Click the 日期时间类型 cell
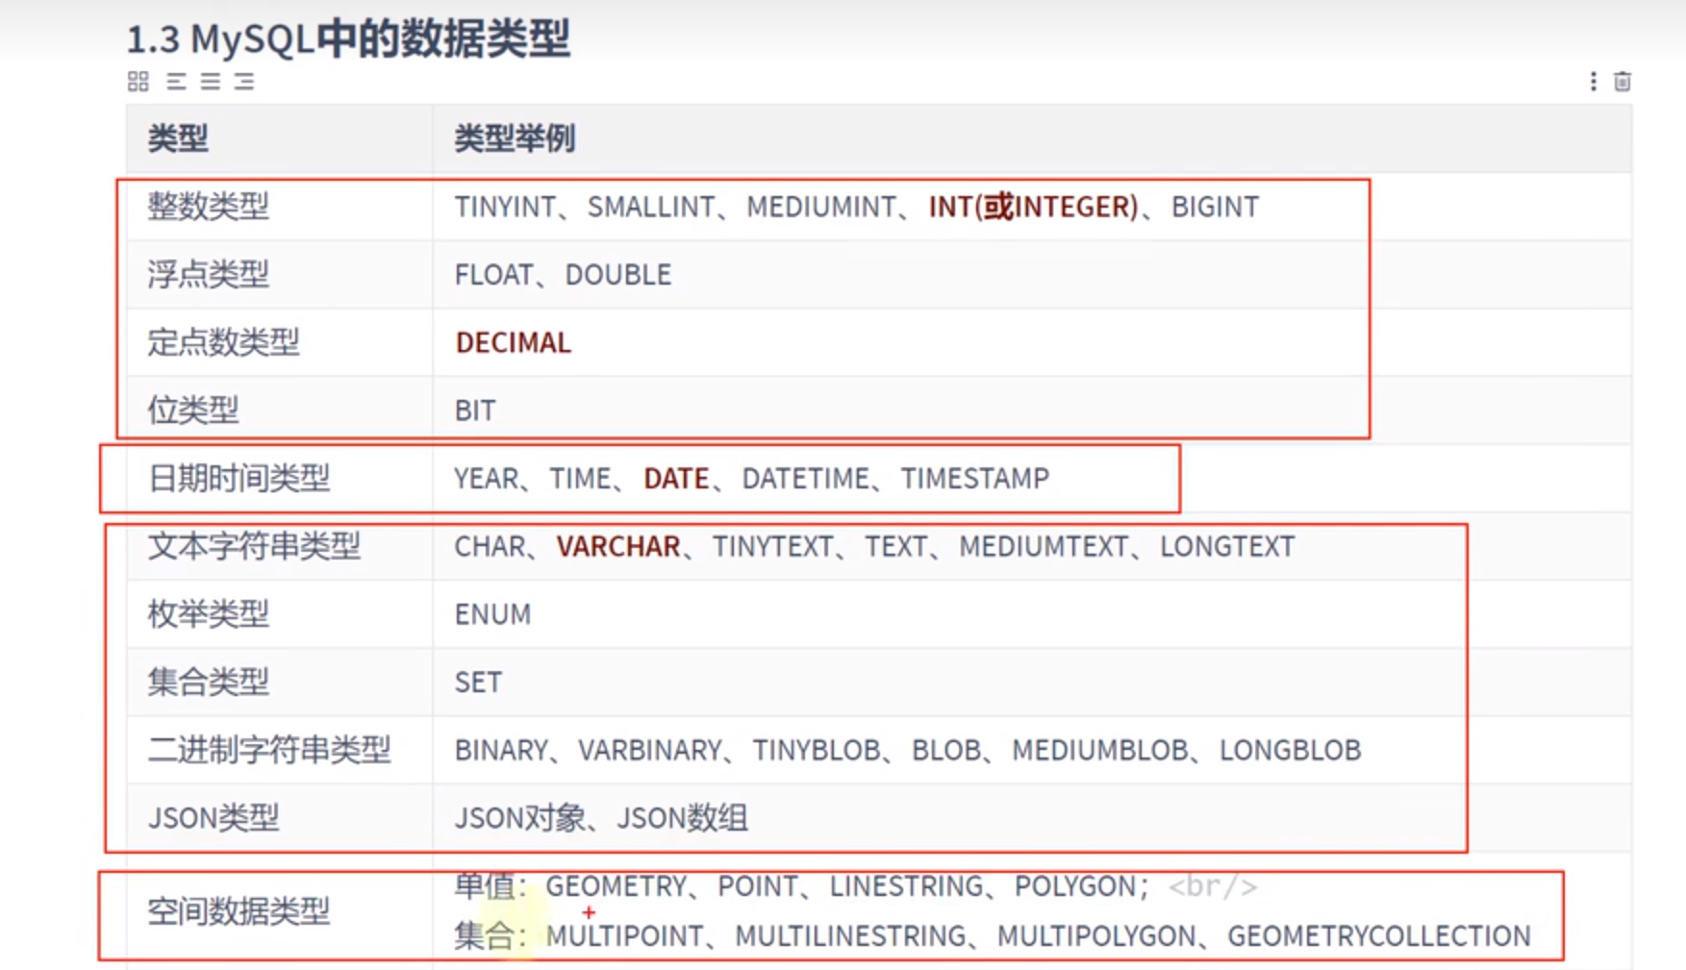This screenshot has width=1686, height=970. 280,478
